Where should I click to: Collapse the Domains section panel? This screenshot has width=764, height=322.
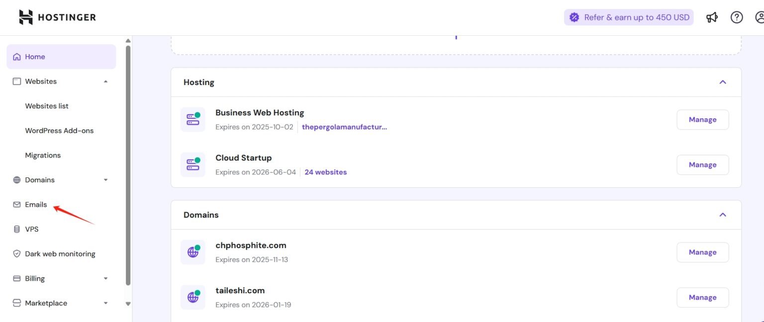tap(723, 215)
